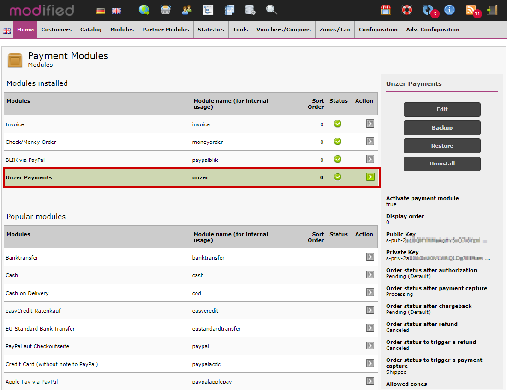Open the Zones/Tax menu
Image resolution: width=507 pixels, height=390 pixels.
tap(335, 30)
